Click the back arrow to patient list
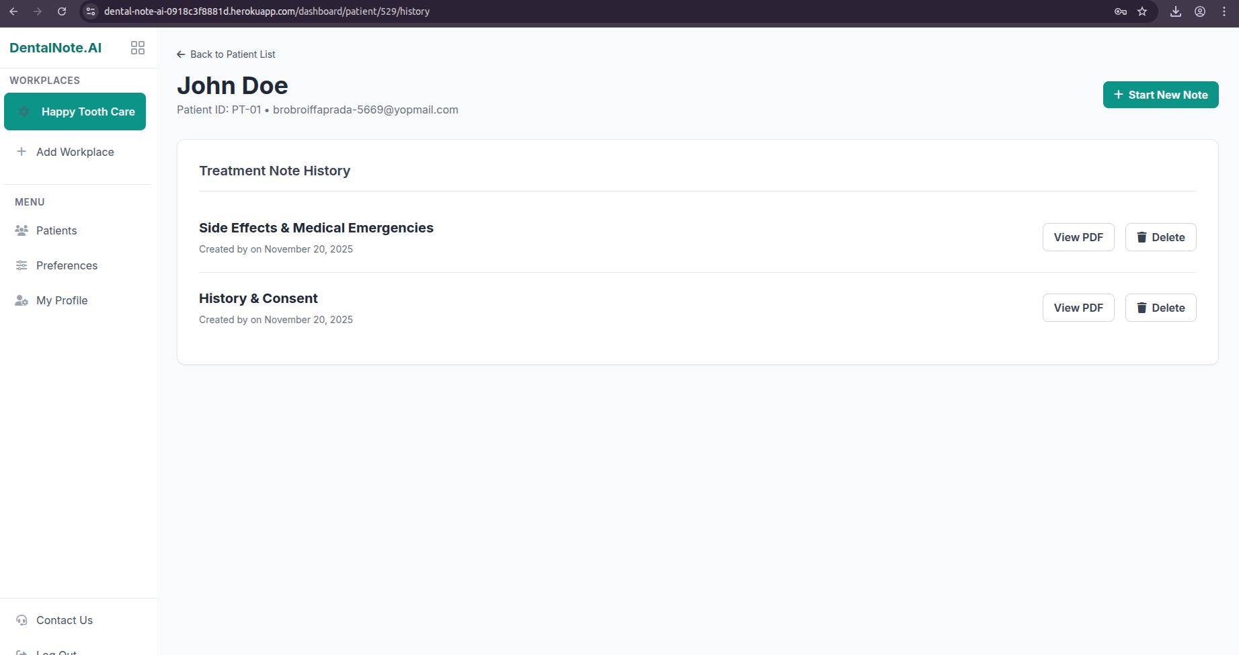1239x655 pixels. point(181,54)
